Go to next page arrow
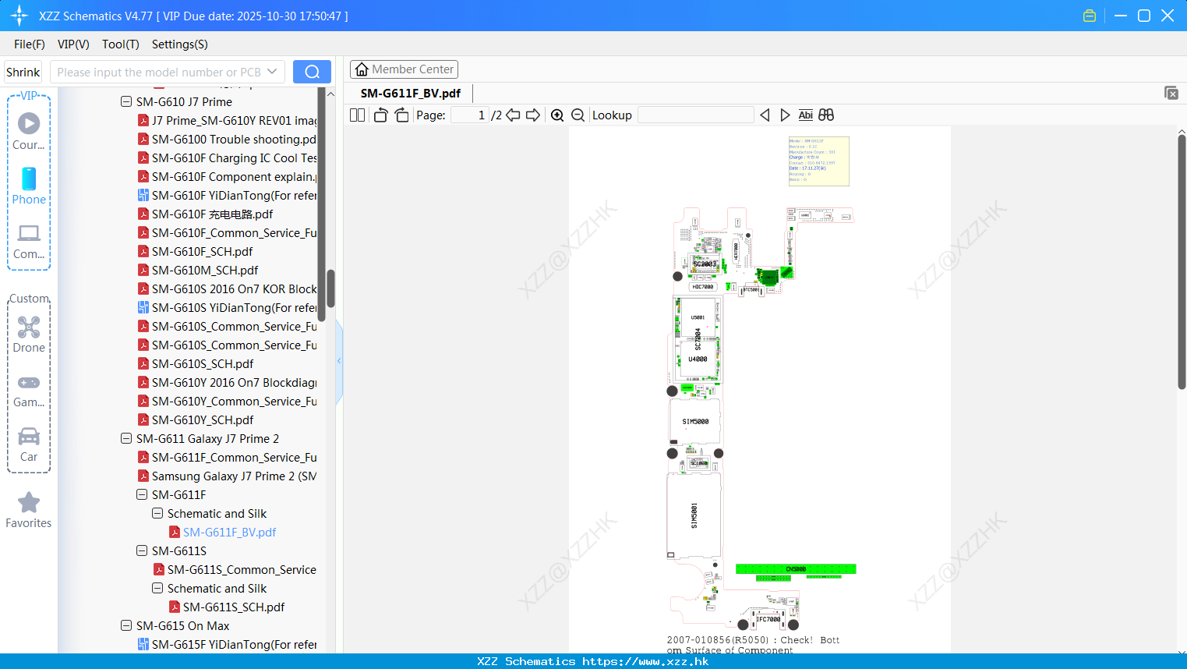 [533, 115]
